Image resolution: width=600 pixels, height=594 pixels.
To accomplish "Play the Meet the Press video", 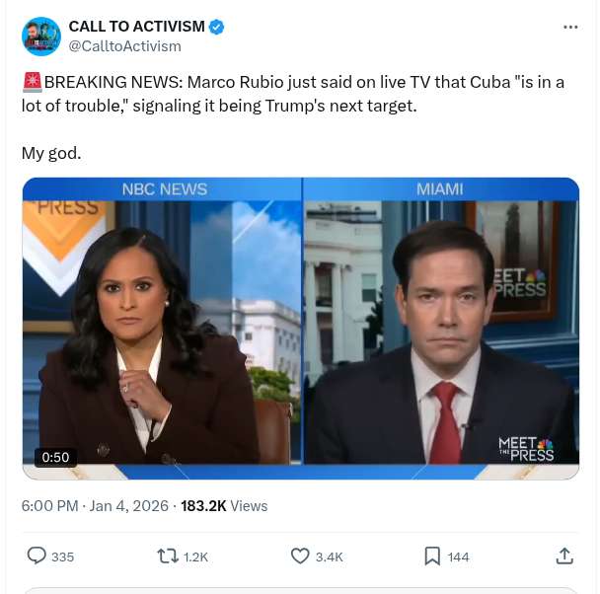I will (300, 328).
